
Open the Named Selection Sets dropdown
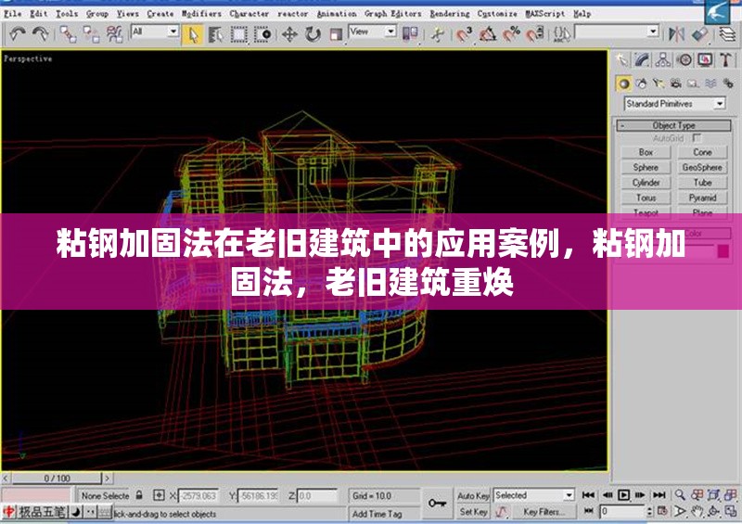[x=617, y=32]
